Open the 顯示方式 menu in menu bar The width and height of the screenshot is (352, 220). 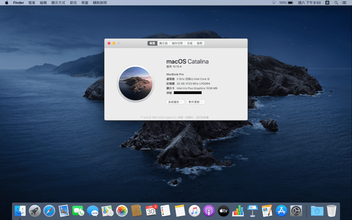click(x=58, y=3)
